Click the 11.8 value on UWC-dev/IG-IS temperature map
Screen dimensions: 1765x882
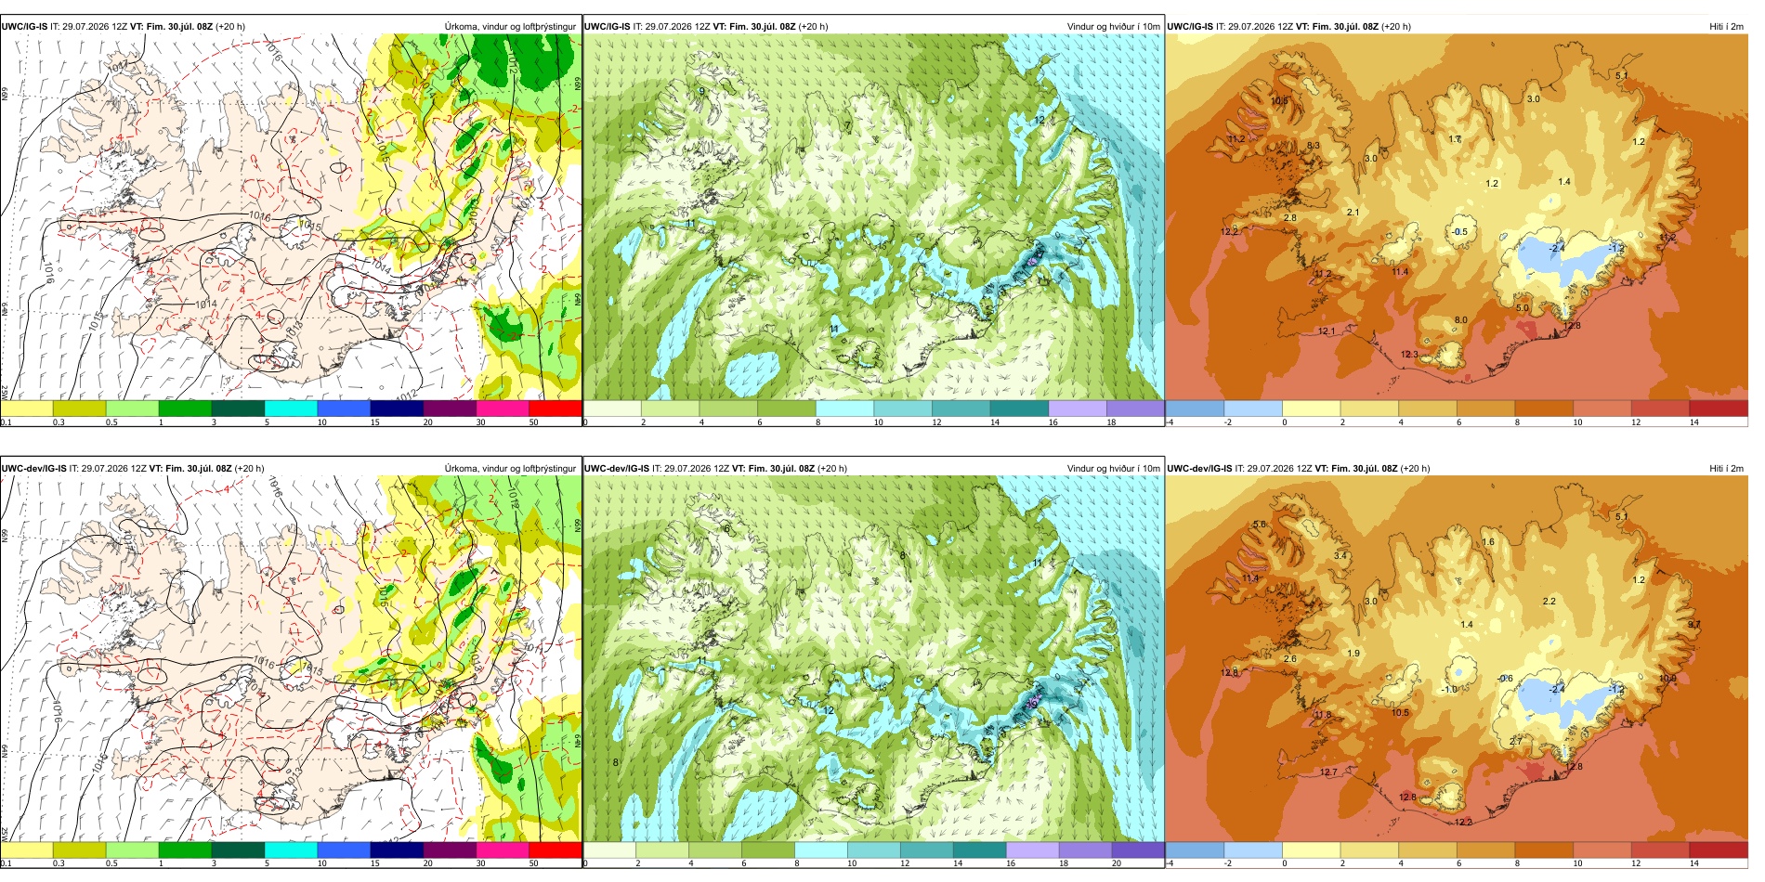pos(1323,715)
